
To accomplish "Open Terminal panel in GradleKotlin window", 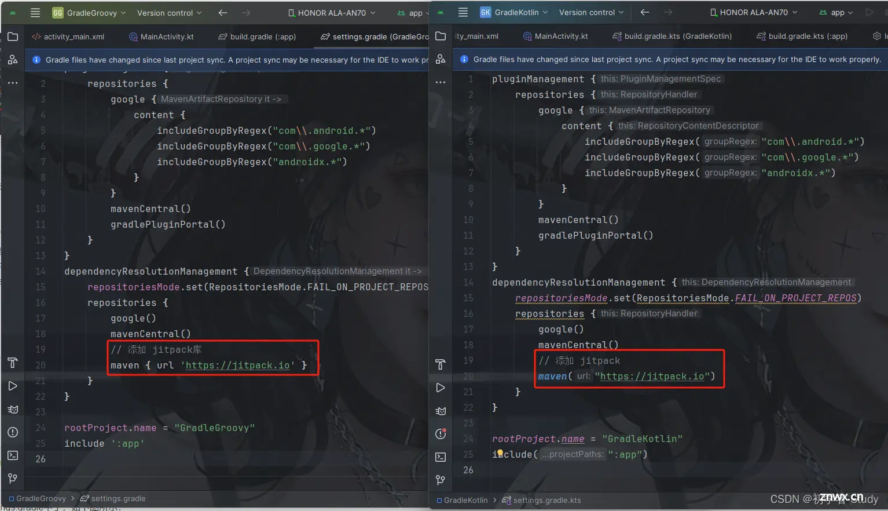I will click(x=441, y=457).
